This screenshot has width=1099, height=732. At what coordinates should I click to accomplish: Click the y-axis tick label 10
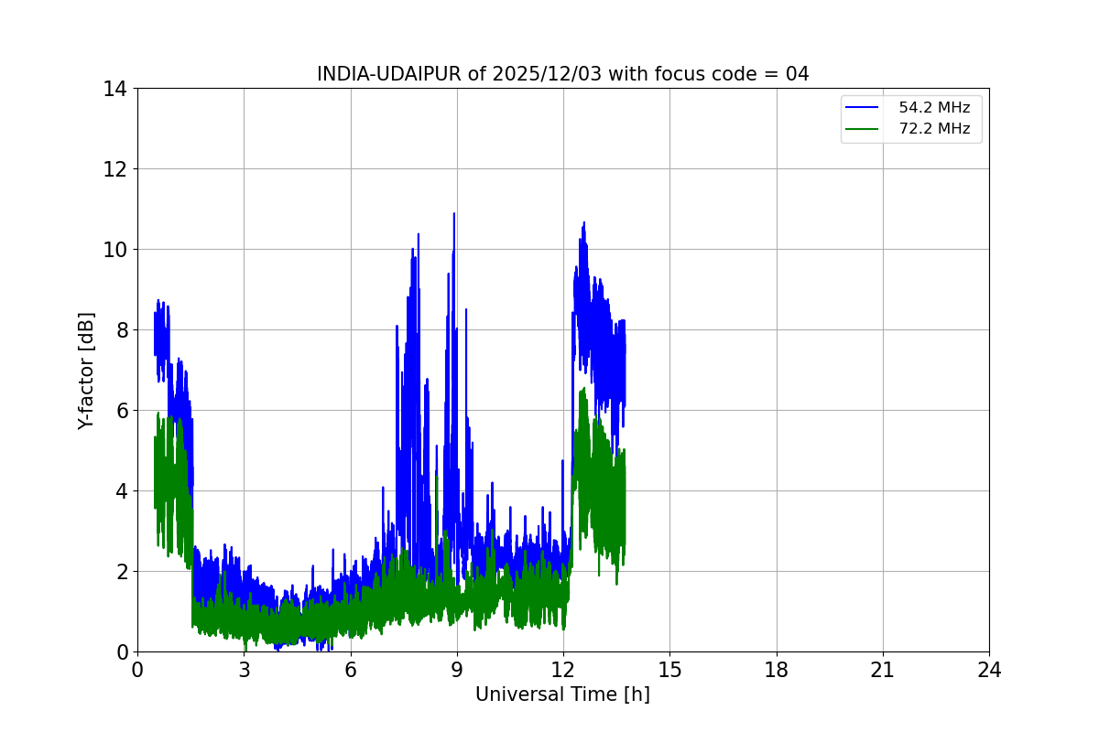[x=115, y=249]
